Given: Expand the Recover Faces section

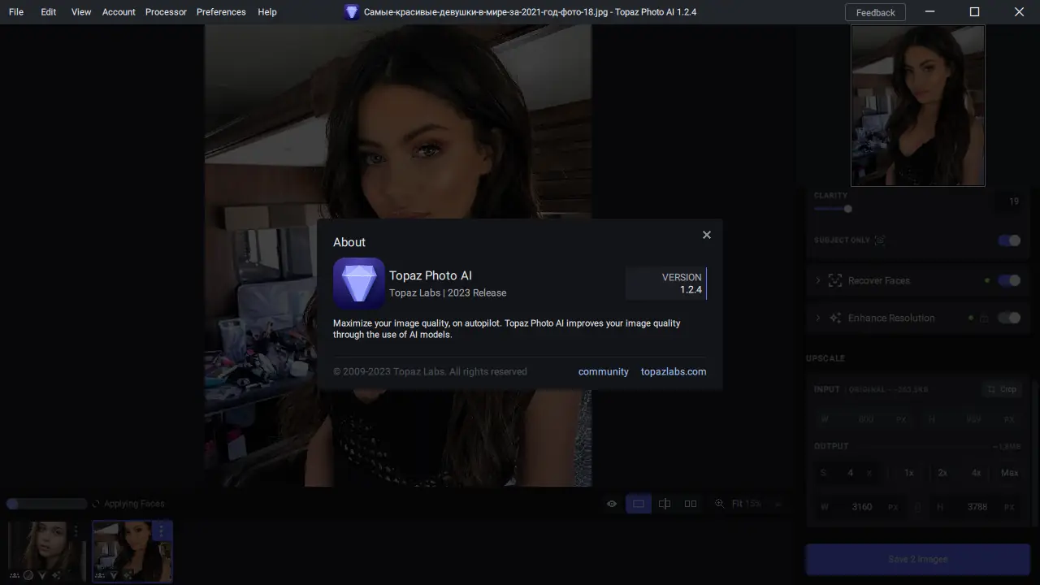Looking at the screenshot, I should 818,280.
